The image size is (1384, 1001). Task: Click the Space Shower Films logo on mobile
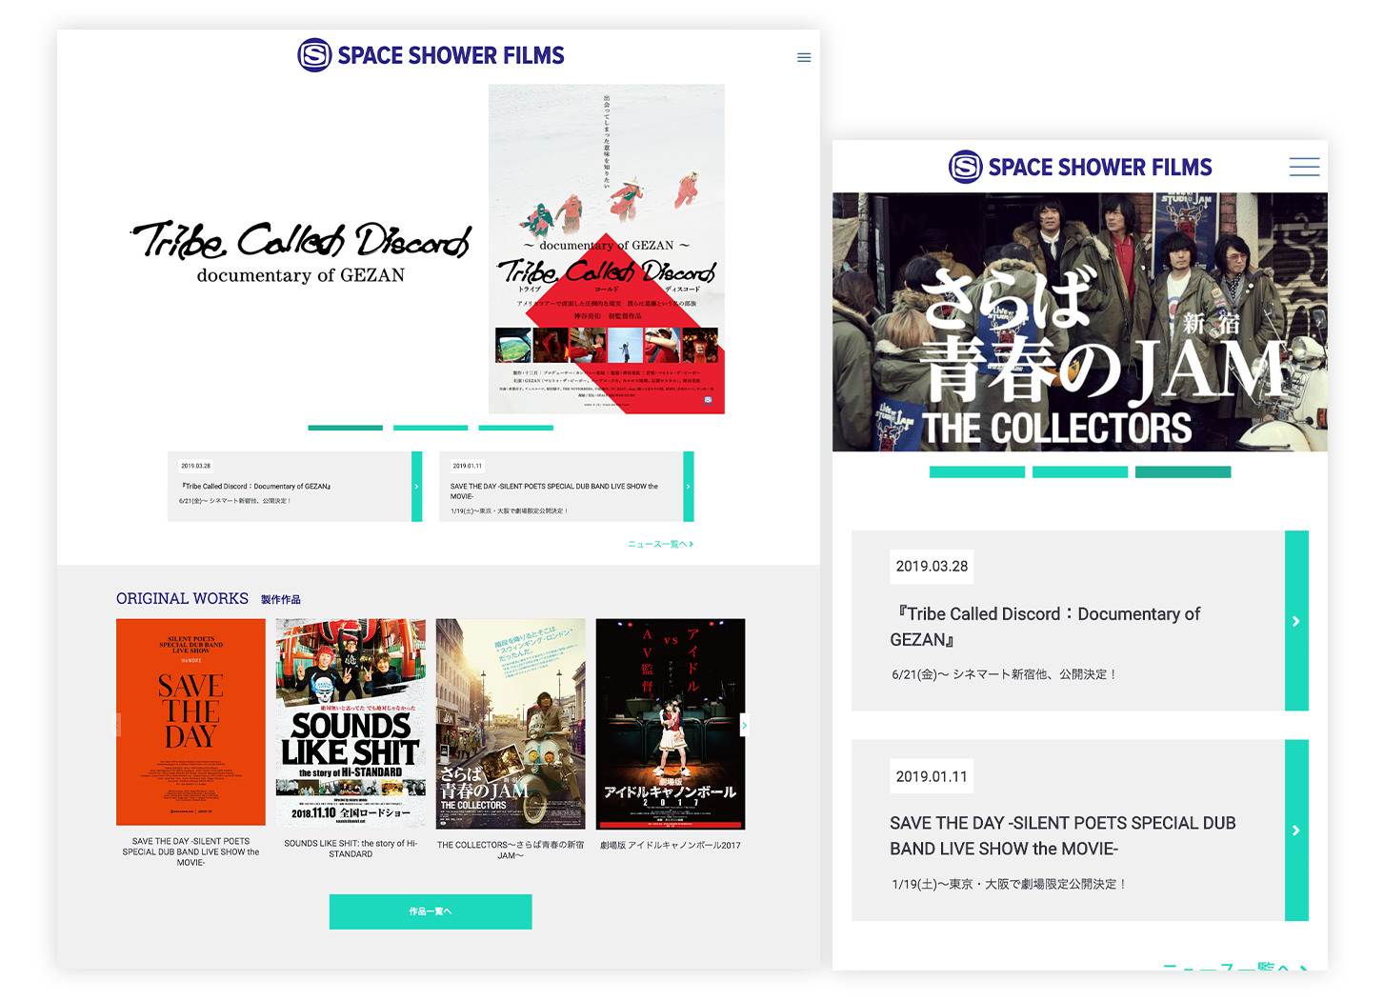pos(1080,168)
